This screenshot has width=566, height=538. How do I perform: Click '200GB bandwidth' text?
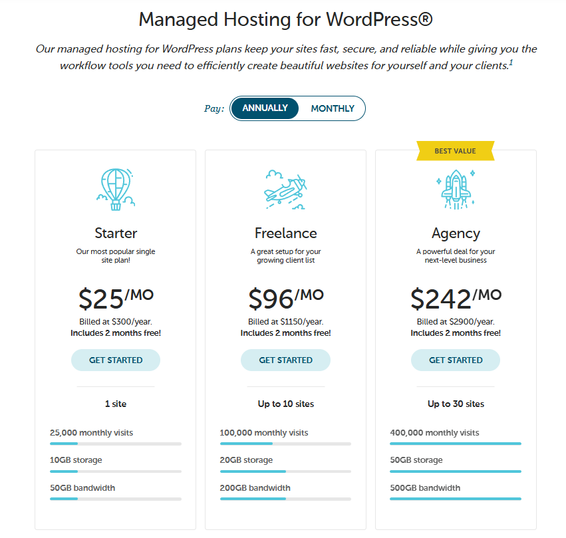tap(255, 488)
